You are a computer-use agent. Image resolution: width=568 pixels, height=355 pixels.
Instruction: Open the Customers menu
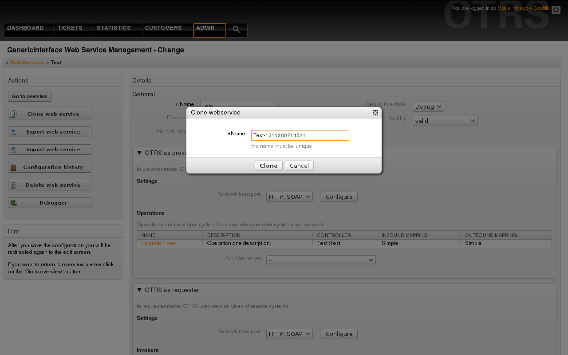pos(163,28)
